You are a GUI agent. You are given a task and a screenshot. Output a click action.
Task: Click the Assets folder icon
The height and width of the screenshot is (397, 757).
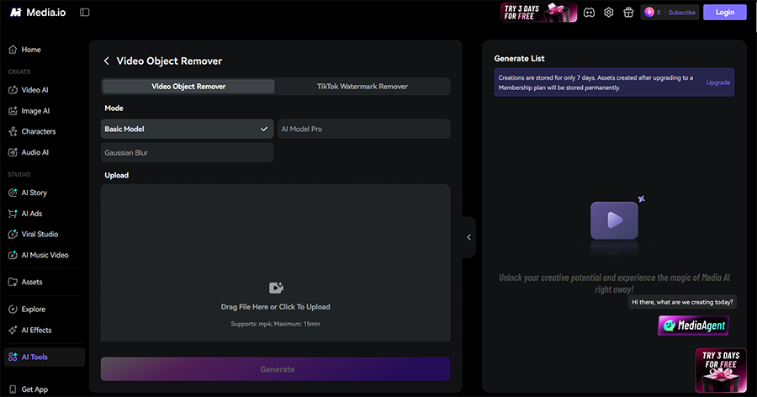click(13, 282)
